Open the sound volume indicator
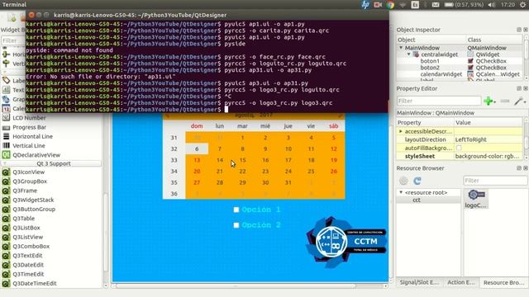The width and height of the screenshot is (529, 297). pos(492,5)
